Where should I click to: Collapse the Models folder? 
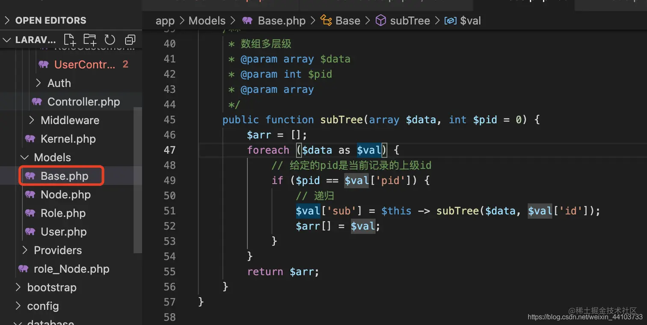click(24, 157)
